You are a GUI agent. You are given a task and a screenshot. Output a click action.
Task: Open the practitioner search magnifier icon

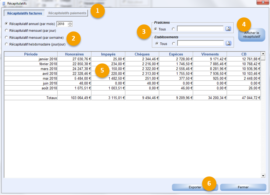[228, 29]
